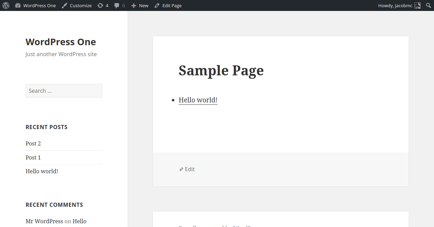The image size is (434, 227).
Task: Click the Edit link below page content
Action: click(x=190, y=169)
